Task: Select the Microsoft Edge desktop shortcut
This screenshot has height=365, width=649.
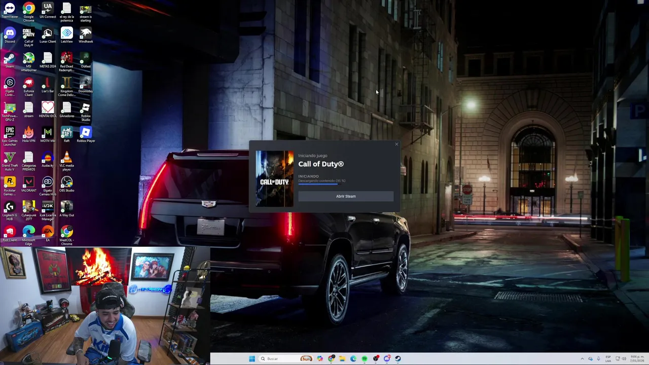Action: click(x=28, y=236)
